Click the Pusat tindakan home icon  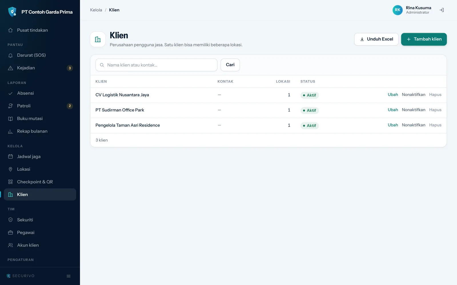tap(11, 30)
